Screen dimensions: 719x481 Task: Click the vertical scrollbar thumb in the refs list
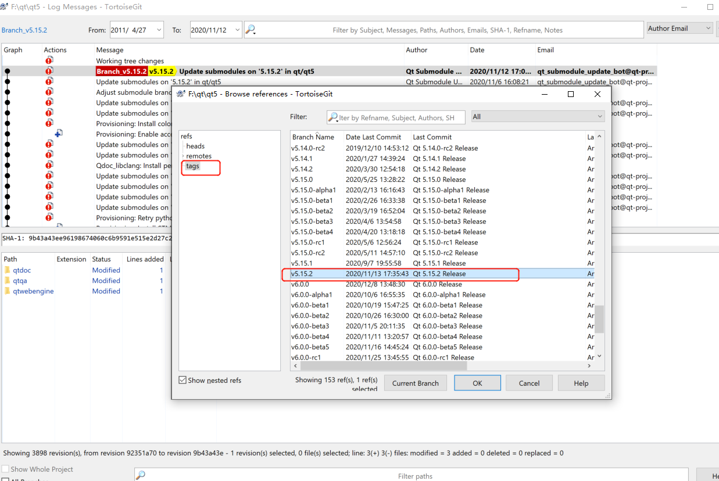tap(599, 320)
